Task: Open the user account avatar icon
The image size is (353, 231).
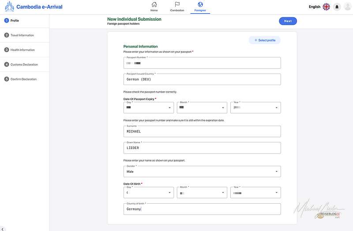Action: pos(347,7)
